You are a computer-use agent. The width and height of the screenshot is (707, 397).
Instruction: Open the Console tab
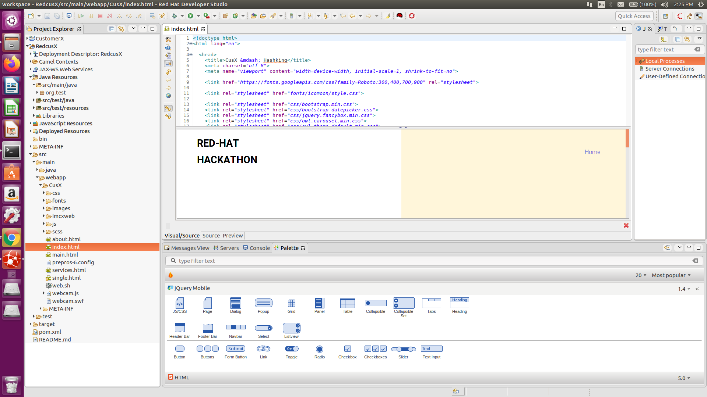(257, 248)
